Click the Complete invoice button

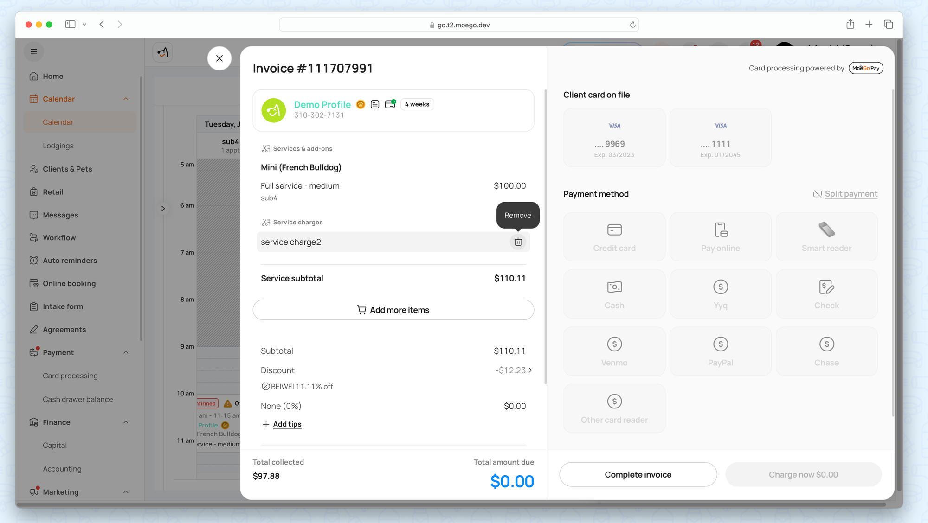[638, 474]
